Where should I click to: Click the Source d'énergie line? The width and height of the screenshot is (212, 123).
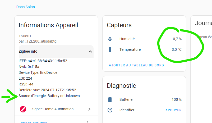49,96
